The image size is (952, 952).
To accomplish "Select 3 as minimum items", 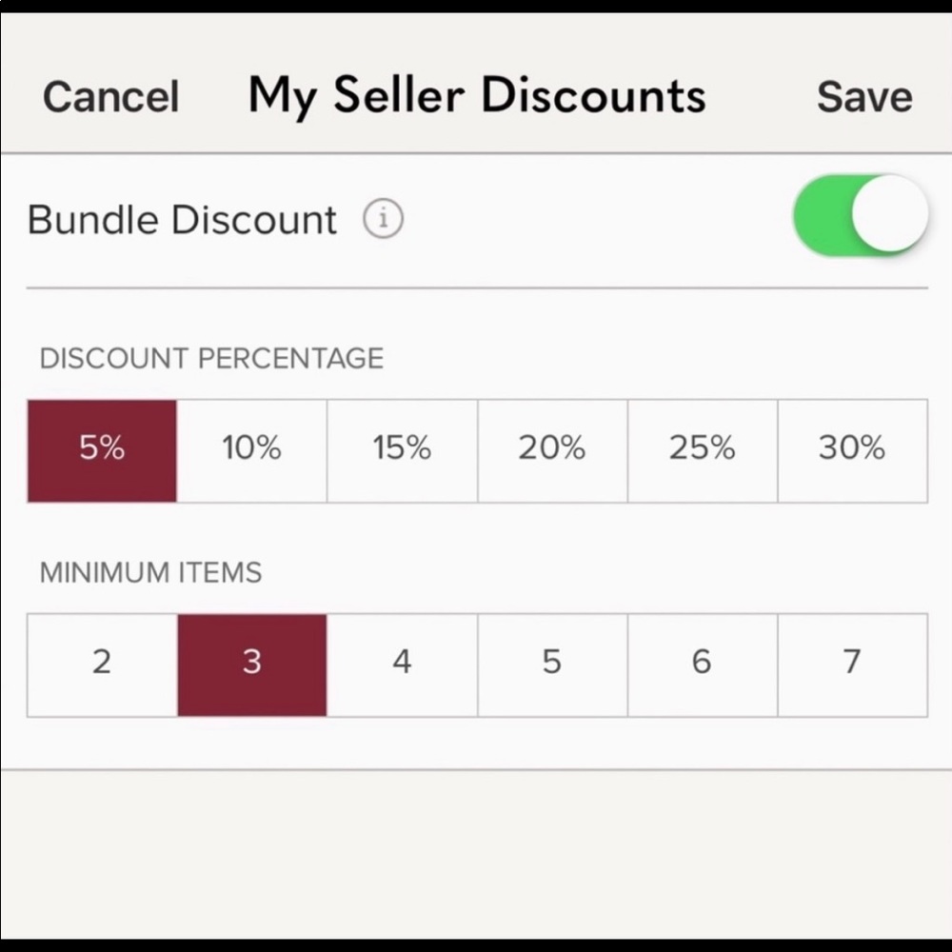I will (251, 664).
